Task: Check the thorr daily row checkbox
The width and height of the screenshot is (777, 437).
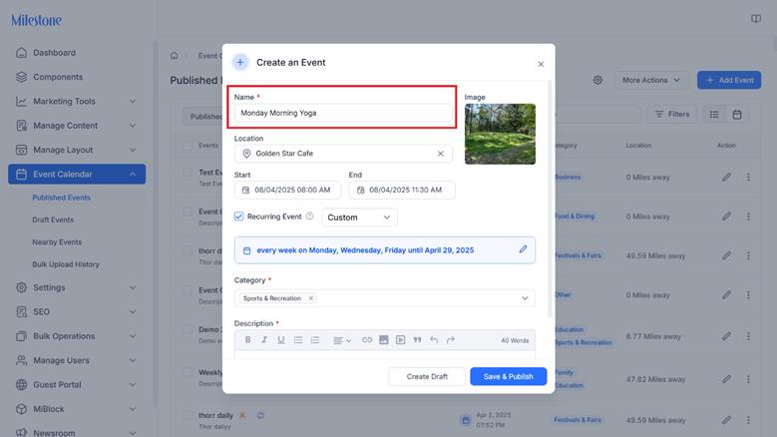Action: 188,415
